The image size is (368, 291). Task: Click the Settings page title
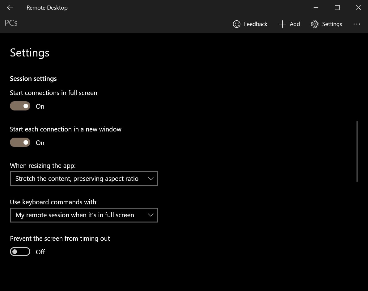(30, 53)
